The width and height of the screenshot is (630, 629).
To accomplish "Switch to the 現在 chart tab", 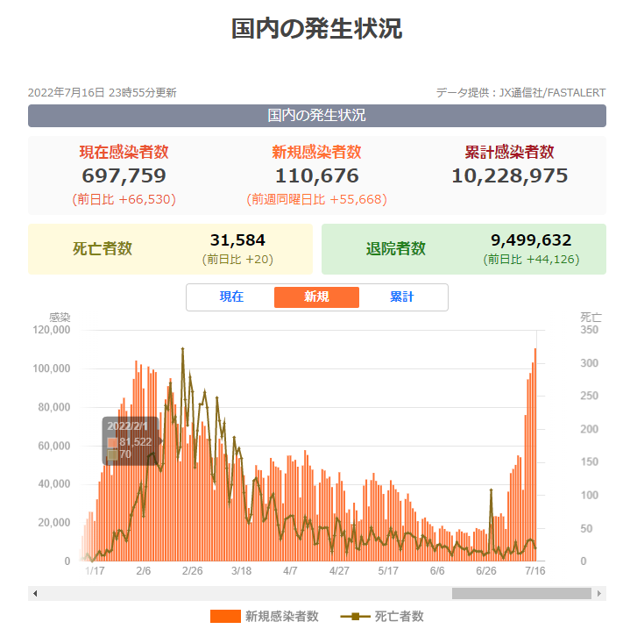I will 231,297.
